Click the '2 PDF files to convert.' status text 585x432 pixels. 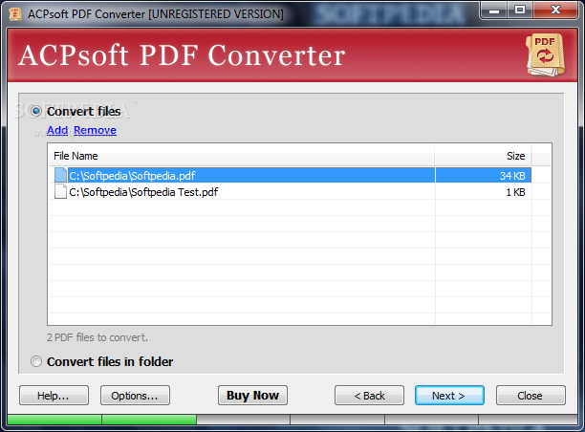[x=97, y=337]
